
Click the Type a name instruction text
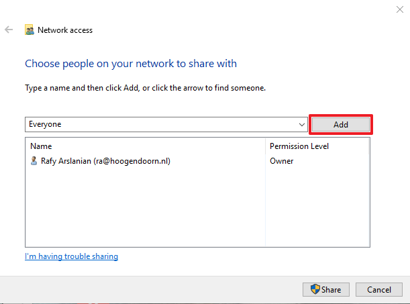point(145,88)
